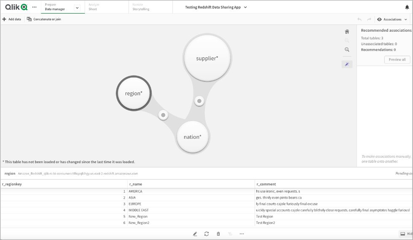Click the delete table trash icon

pyautogui.click(x=218, y=234)
